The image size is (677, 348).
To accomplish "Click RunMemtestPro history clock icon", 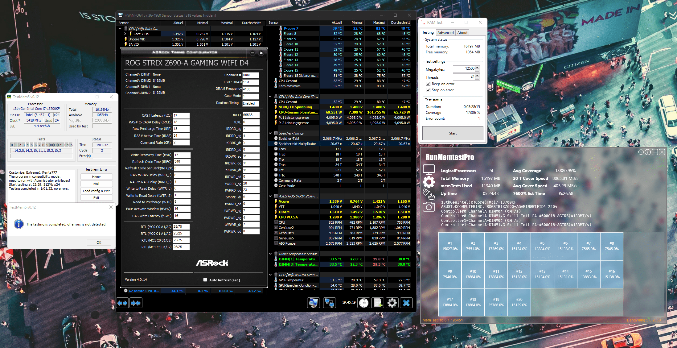I will (641, 152).
